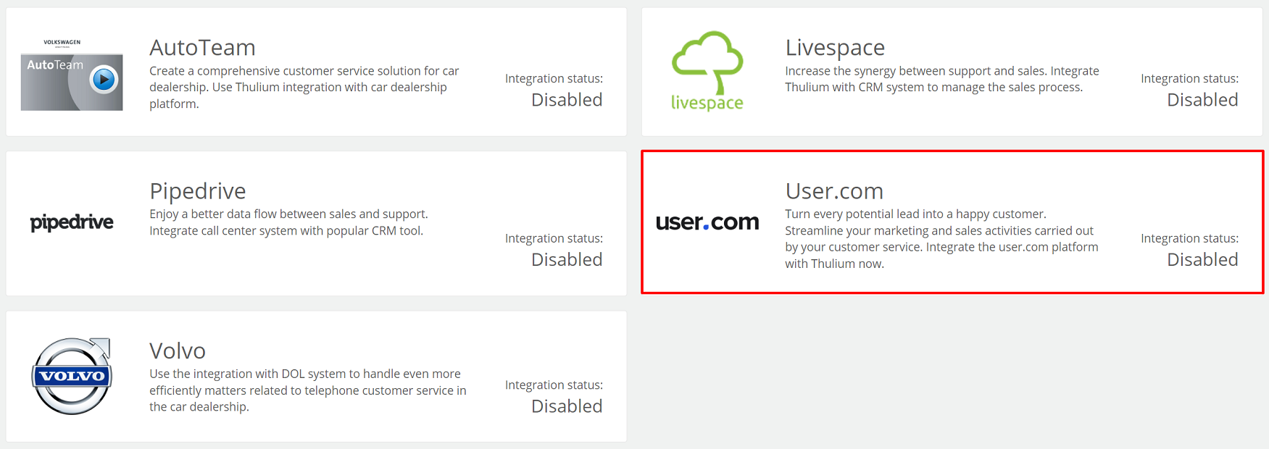Open the User.com integration title
1269x449 pixels.
click(x=834, y=190)
